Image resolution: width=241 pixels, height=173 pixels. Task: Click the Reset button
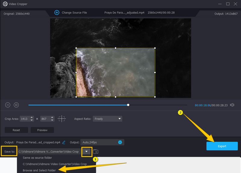pos(16,130)
